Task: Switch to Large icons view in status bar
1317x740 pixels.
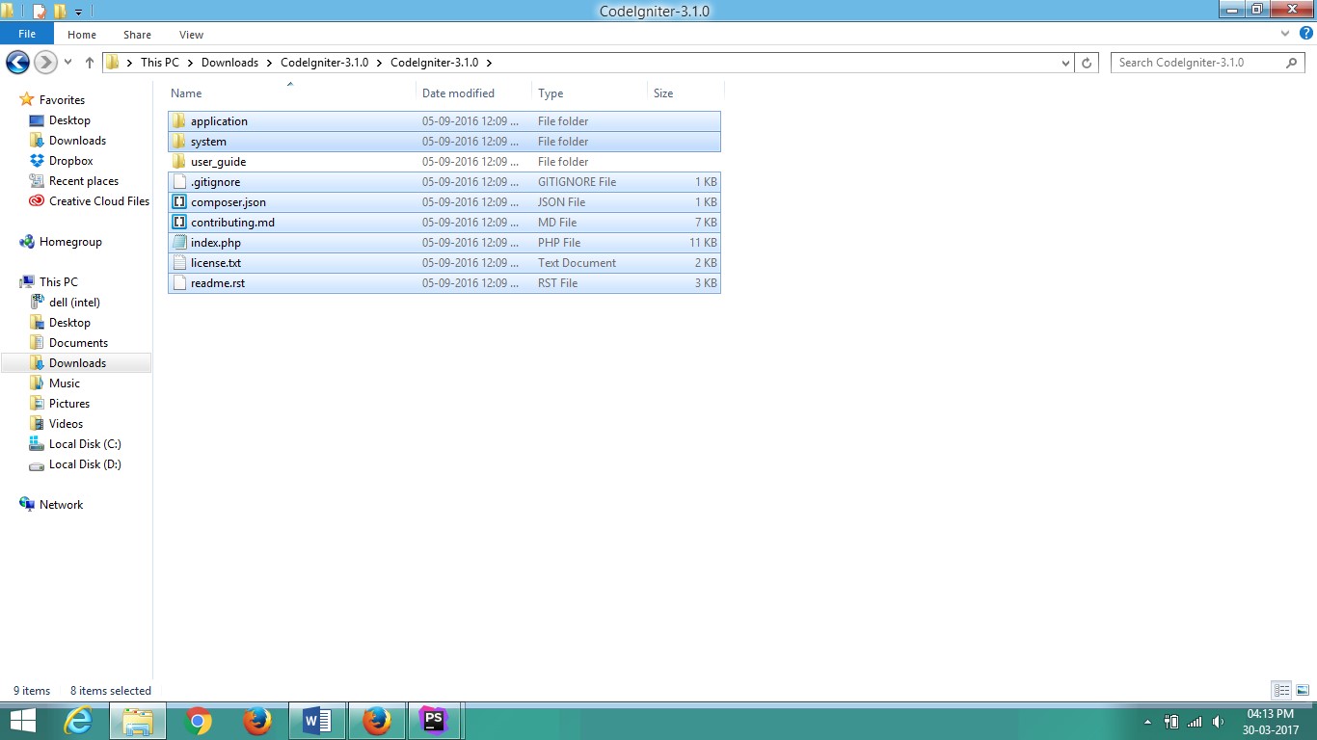Action: [1302, 691]
